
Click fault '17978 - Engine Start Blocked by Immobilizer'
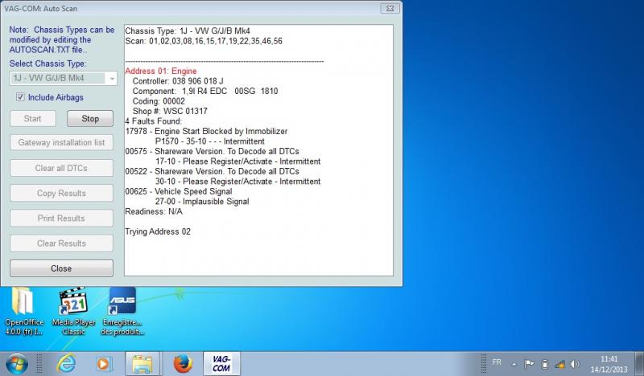(x=206, y=131)
